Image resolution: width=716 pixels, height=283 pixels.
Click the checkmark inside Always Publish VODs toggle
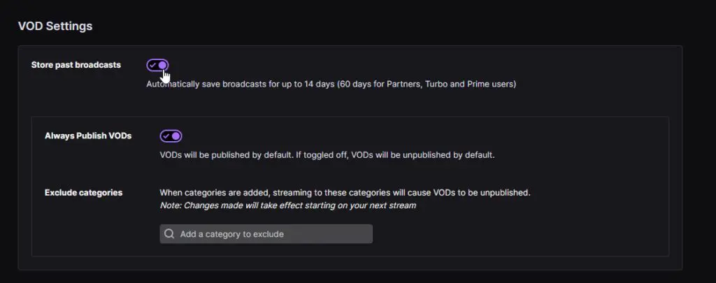click(166, 136)
